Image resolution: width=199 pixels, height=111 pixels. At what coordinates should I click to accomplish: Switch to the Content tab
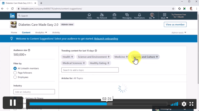[26, 32]
